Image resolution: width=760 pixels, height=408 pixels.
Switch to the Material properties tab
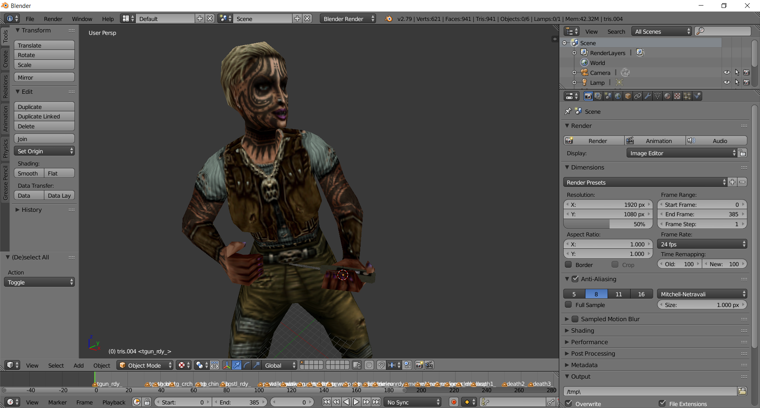[x=667, y=96]
